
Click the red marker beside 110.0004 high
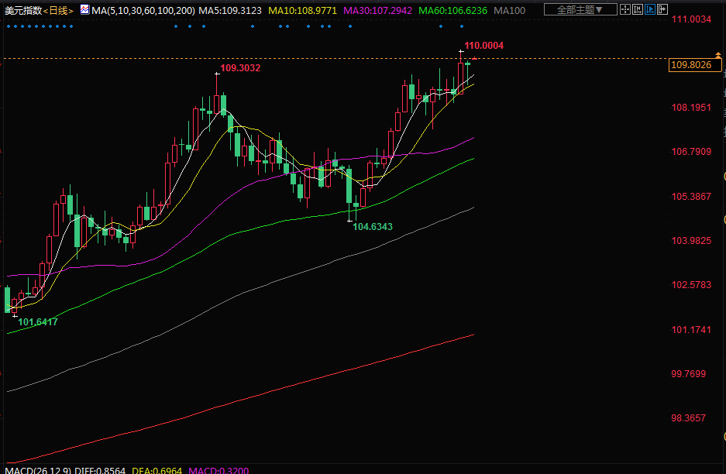coord(474,58)
